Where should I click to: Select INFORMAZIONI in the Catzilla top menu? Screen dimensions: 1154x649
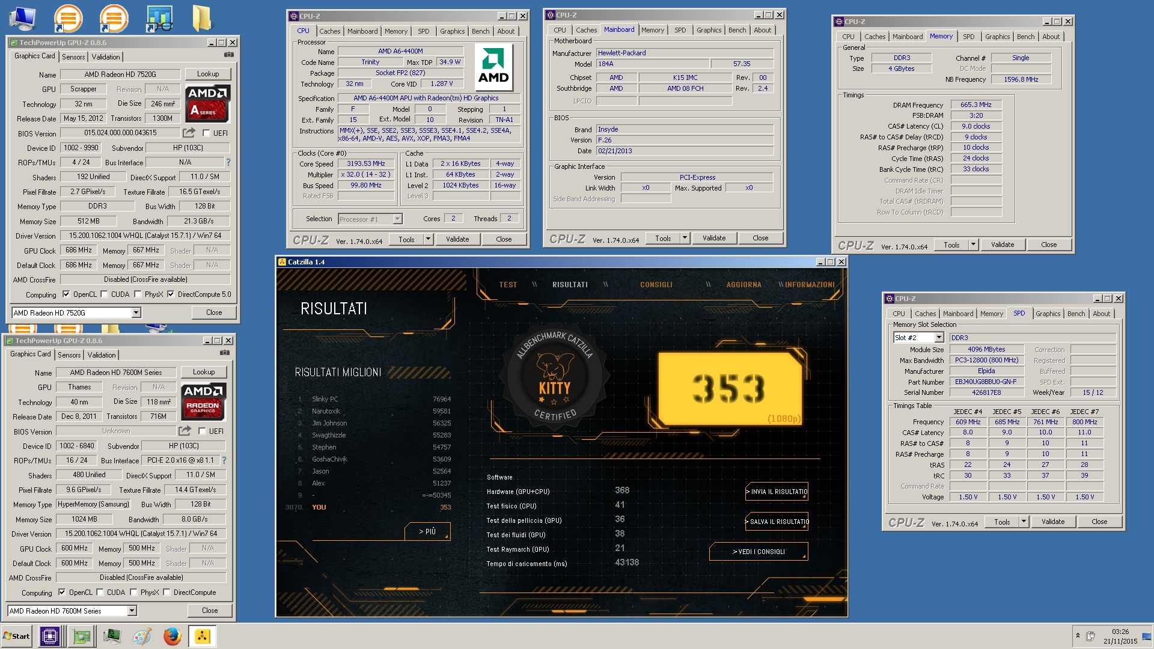[810, 285]
